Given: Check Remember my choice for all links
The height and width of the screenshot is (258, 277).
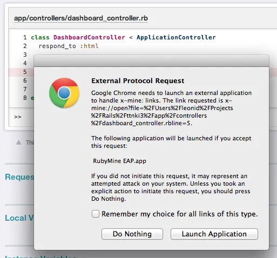Looking at the screenshot, I should pyautogui.click(x=96, y=214).
